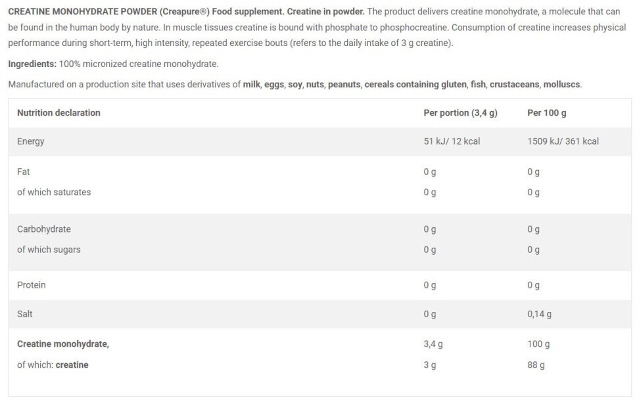
Task: Click the "51 kJ/ 12 kcal" energy value
Action: 452,141
